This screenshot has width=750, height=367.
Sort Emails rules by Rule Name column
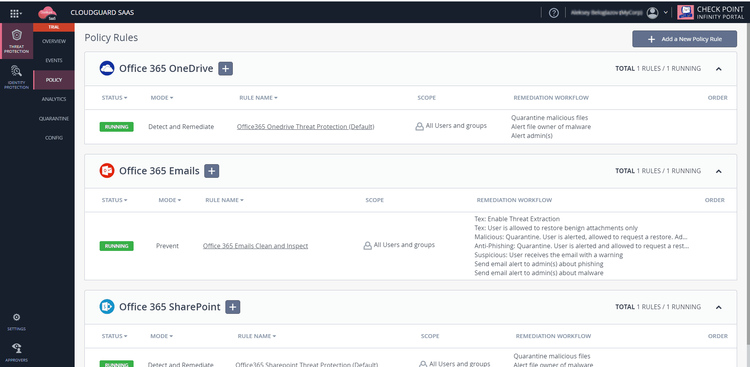pos(224,200)
